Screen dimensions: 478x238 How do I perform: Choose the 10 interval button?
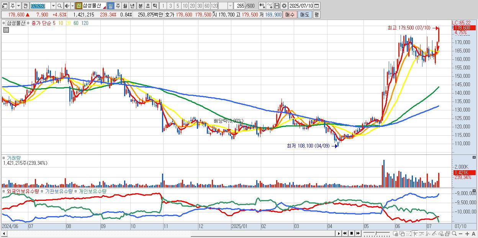tap(185, 6)
